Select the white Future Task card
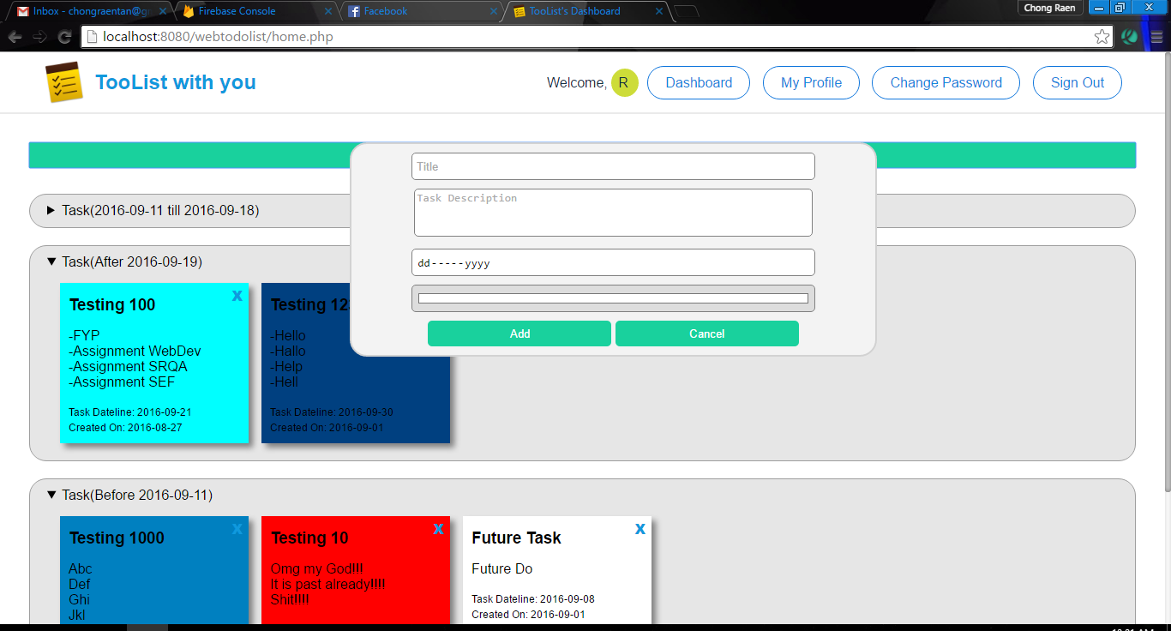 click(x=557, y=570)
